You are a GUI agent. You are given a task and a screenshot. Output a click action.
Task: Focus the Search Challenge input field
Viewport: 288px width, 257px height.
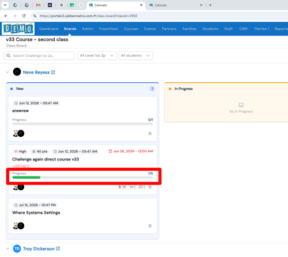click(x=39, y=56)
